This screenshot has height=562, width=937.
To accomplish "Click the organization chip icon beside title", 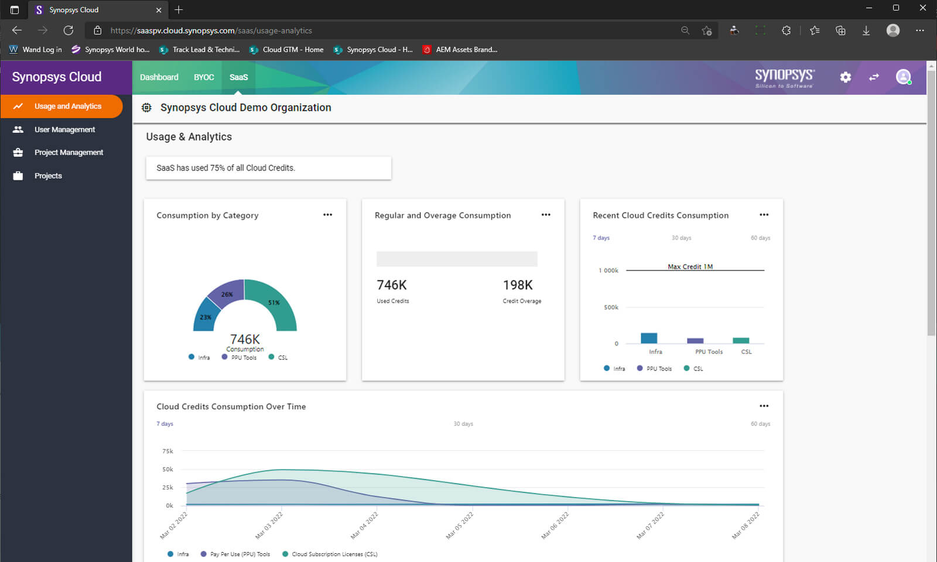I will coord(147,108).
